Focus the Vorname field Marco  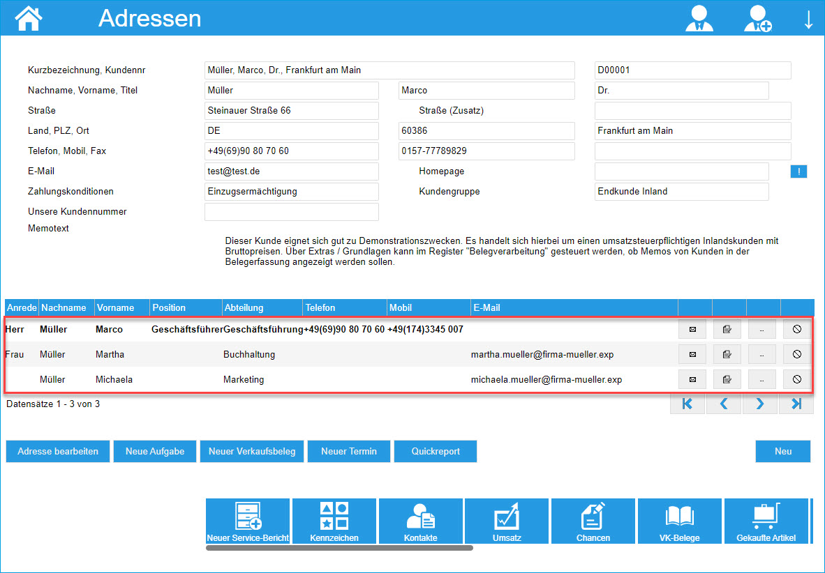[x=486, y=91]
